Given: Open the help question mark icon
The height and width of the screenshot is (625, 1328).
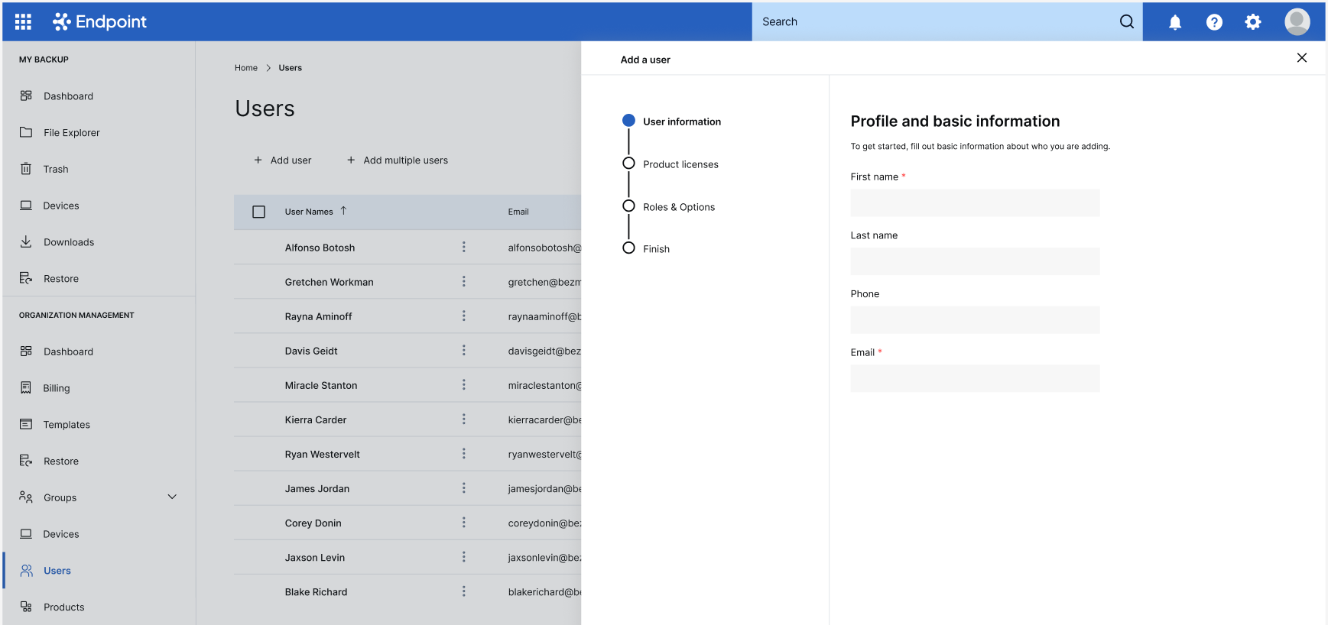Looking at the screenshot, I should [1213, 22].
